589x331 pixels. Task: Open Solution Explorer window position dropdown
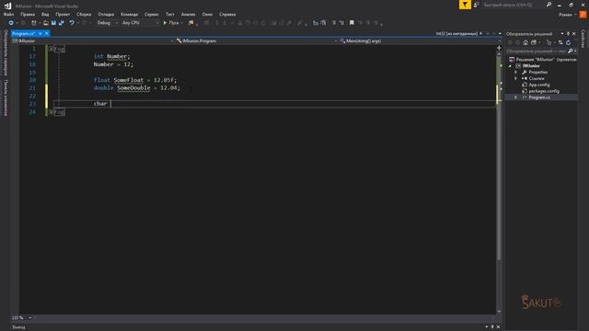point(562,34)
